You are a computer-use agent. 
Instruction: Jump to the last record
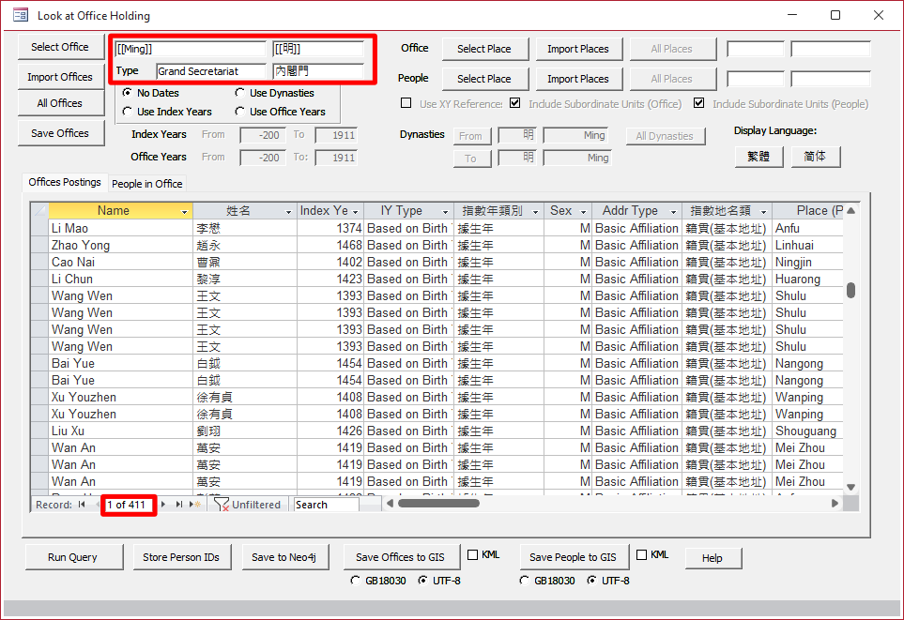[178, 505]
